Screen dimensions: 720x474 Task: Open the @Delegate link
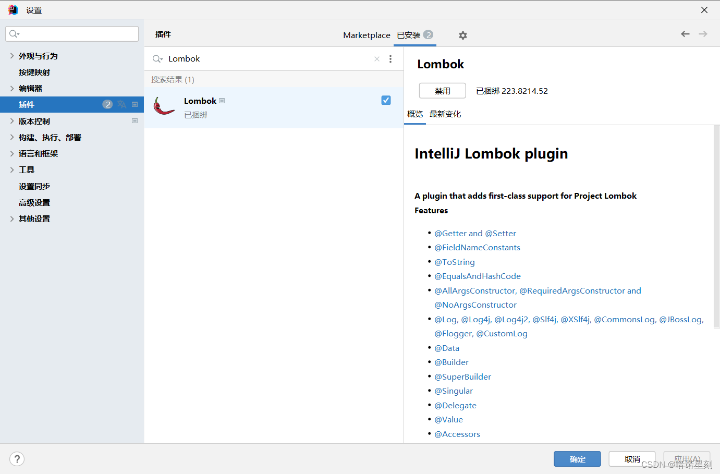[455, 405]
